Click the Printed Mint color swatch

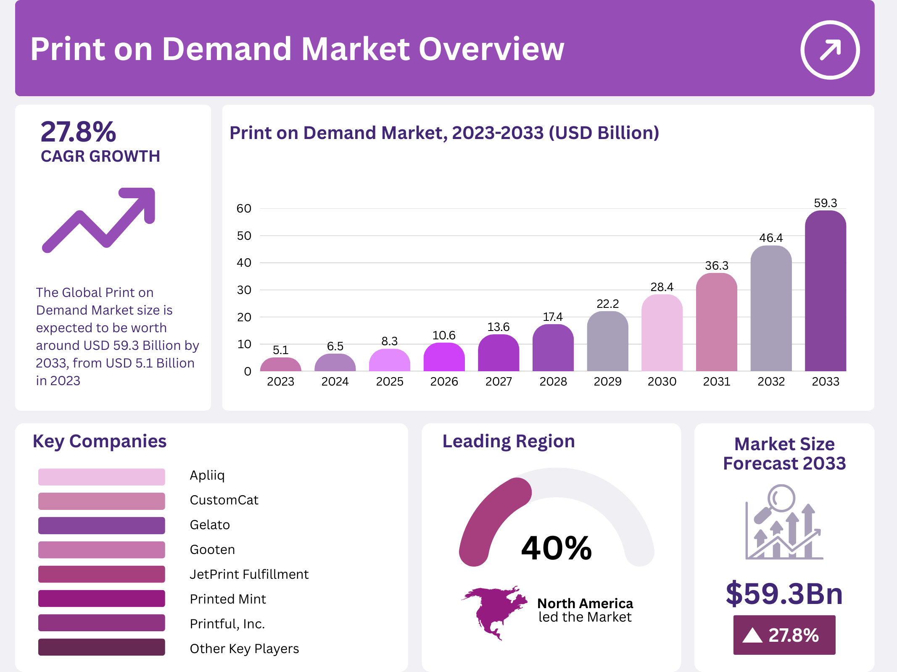tap(101, 598)
